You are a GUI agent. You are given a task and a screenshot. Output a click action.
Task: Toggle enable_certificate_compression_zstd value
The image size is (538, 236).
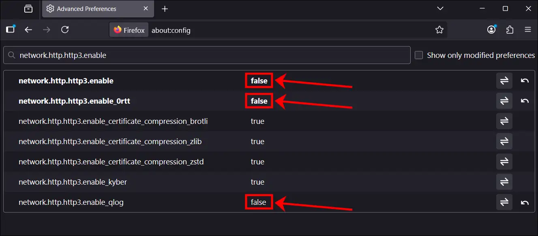(x=504, y=162)
